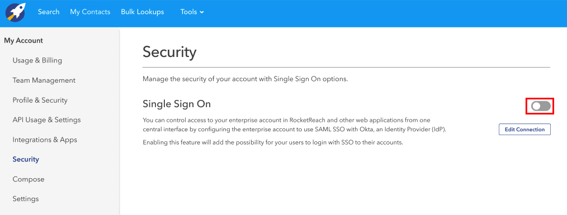Open Bulk Lookups in top navigation

tap(143, 12)
